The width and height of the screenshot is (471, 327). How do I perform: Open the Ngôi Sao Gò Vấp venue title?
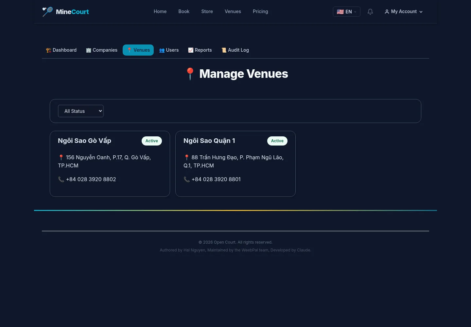coord(84,141)
